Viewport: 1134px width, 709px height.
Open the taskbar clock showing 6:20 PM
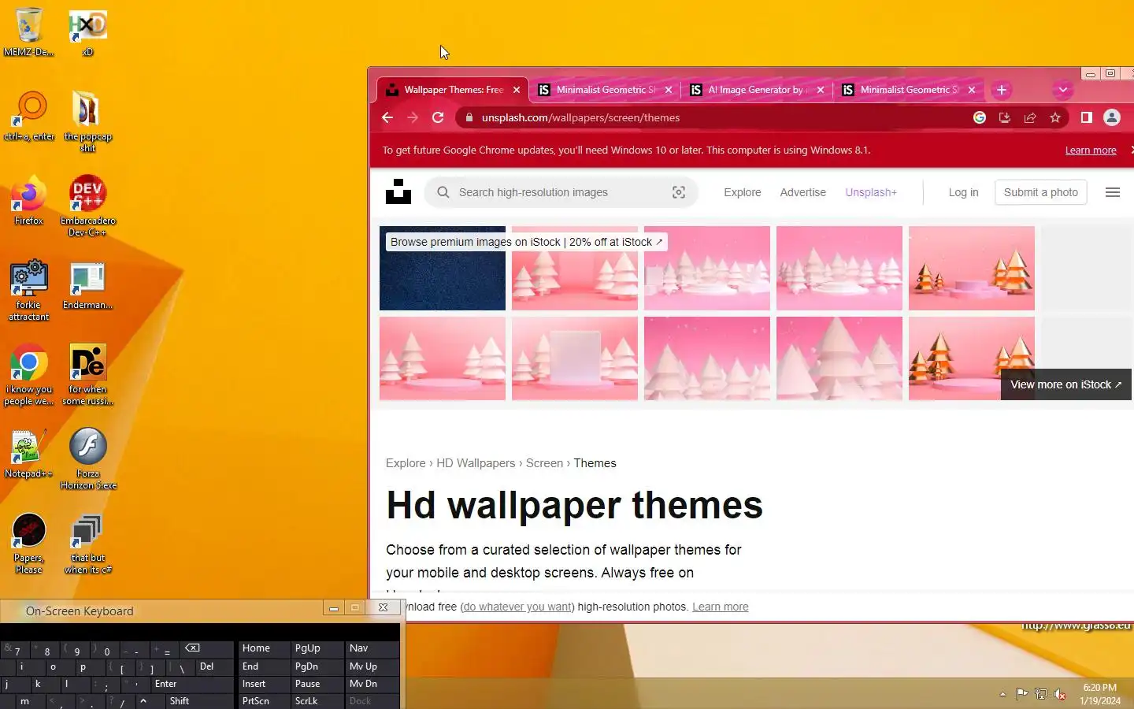point(1100,694)
